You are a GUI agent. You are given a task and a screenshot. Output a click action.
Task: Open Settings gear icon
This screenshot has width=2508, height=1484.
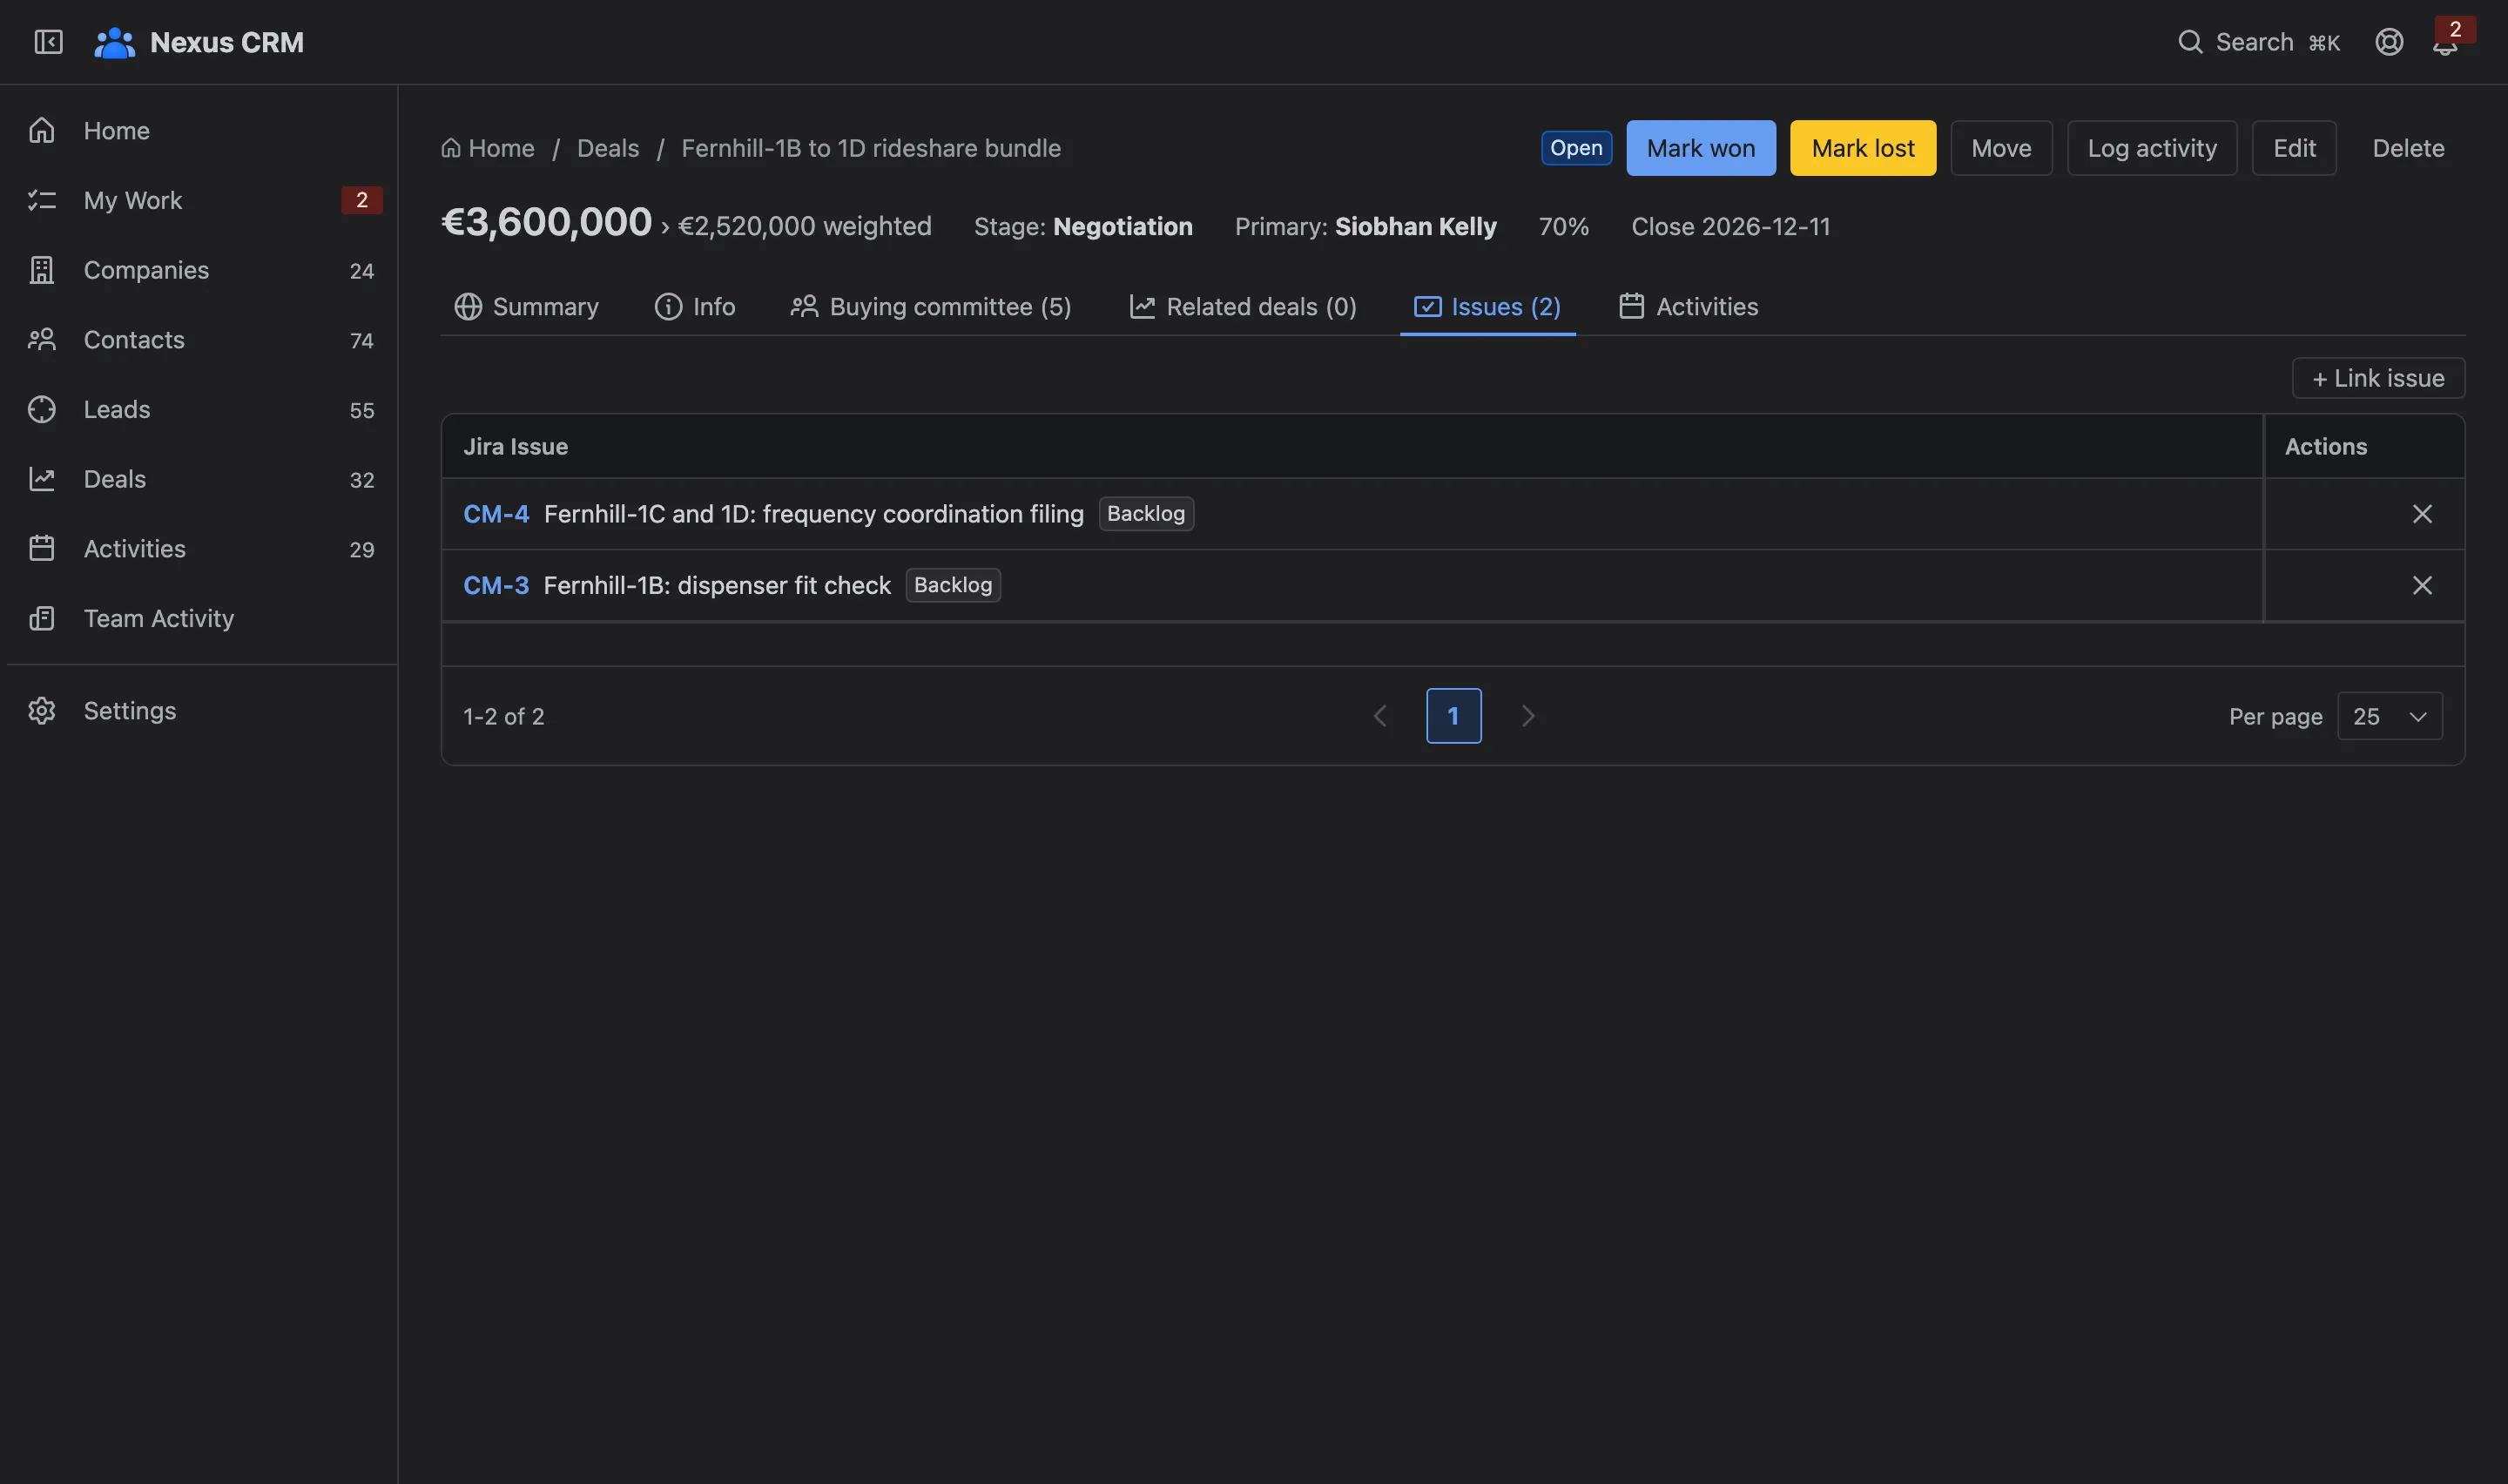[x=42, y=711]
